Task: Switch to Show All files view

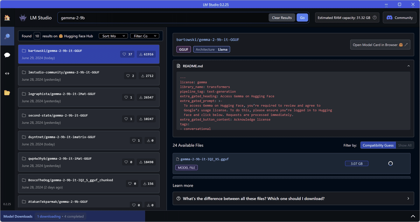Action: 405,145
